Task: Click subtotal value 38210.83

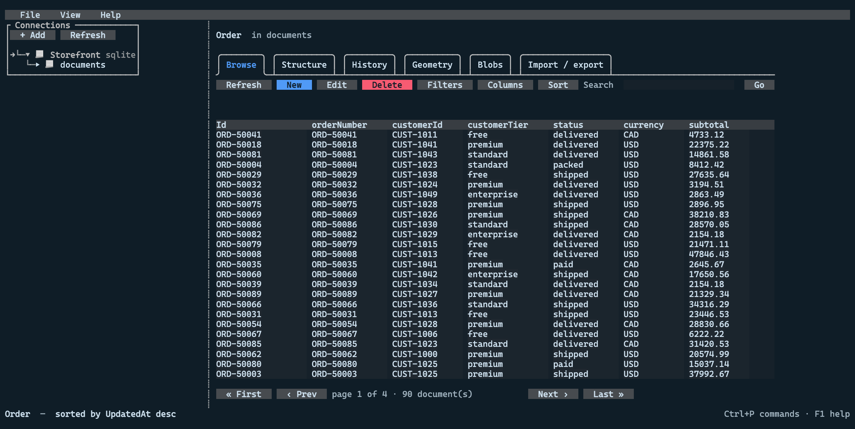Action: 709,215
